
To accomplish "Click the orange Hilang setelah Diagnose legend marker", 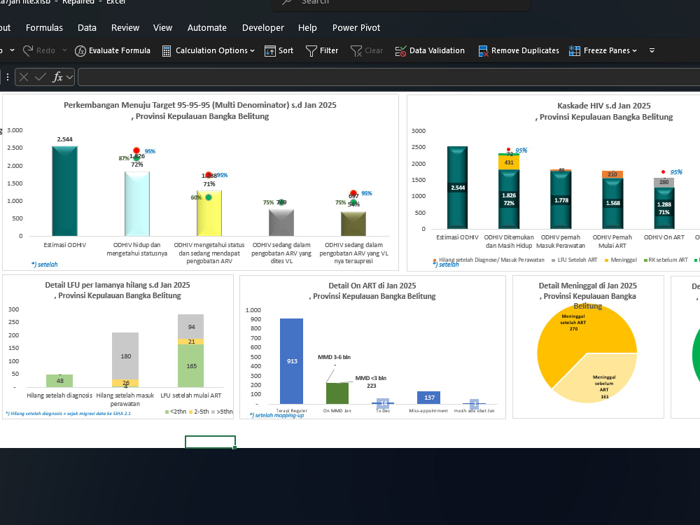I will [435, 260].
